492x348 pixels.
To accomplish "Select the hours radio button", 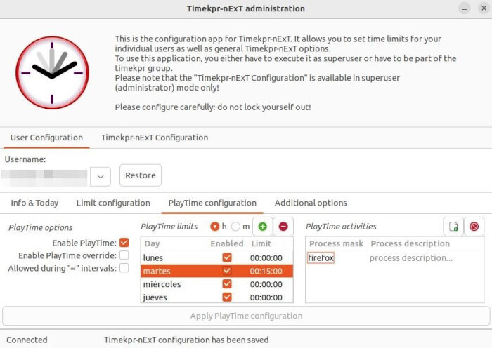I will point(215,227).
